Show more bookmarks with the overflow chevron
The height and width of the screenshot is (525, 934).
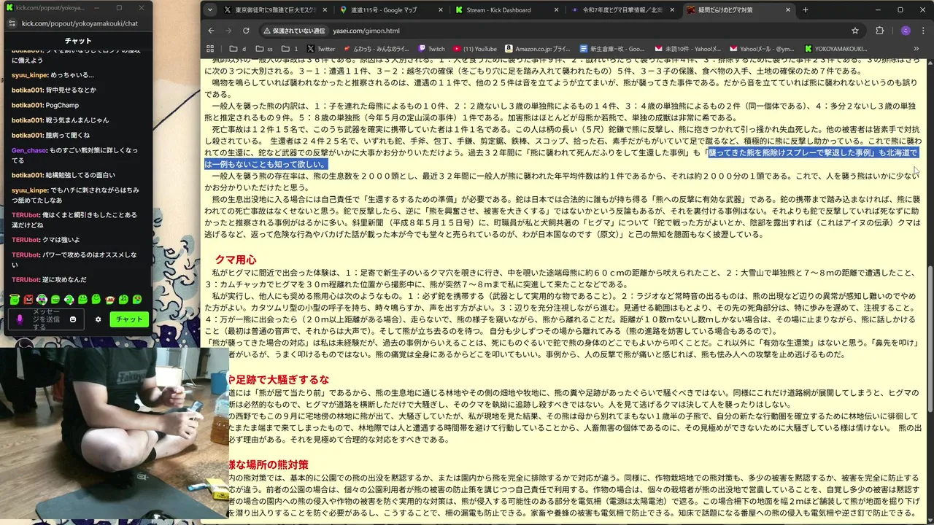click(x=916, y=49)
